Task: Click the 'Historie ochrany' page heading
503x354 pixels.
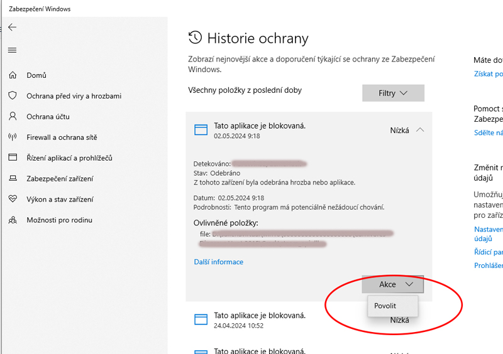Action: 258,38
